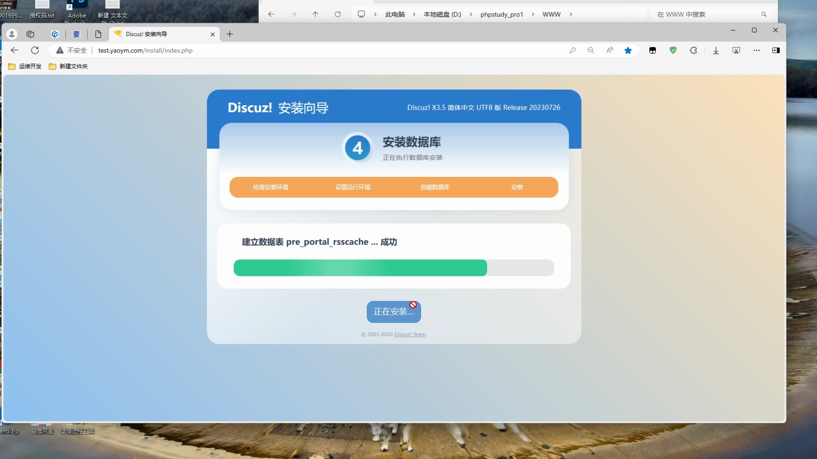The width and height of the screenshot is (817, 459).
Task: Select 此电脑 in Explorer breadcrumb
Action: tap(395, 14)
